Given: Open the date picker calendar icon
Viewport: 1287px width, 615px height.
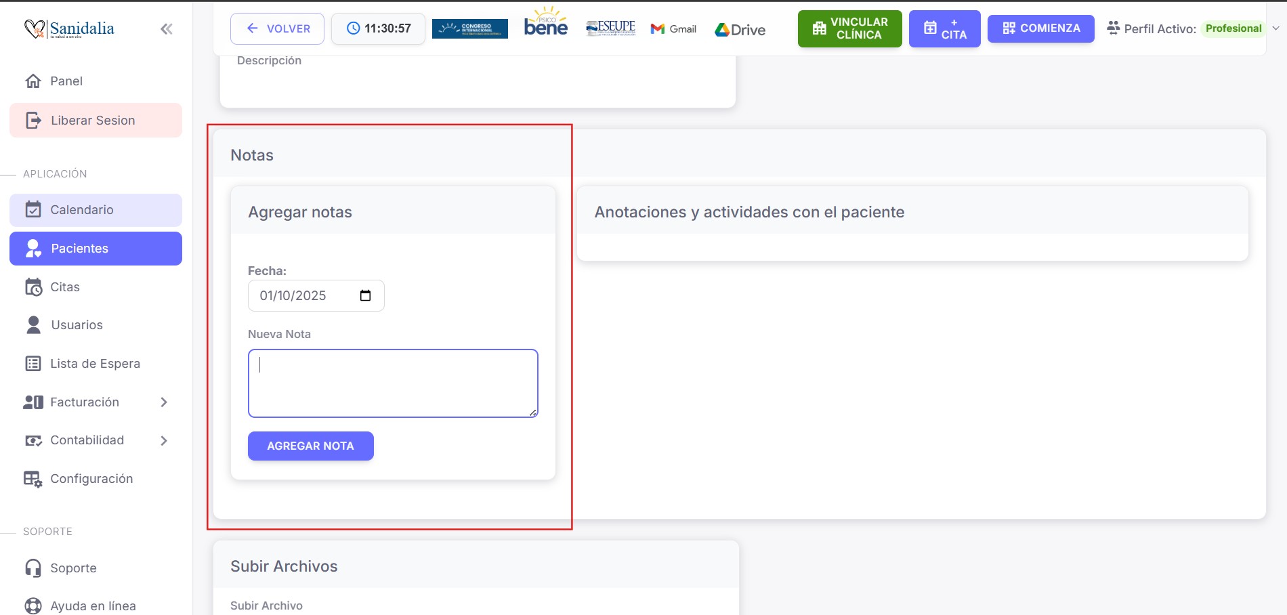Looking at the screenshot, I should pos(365,295).
